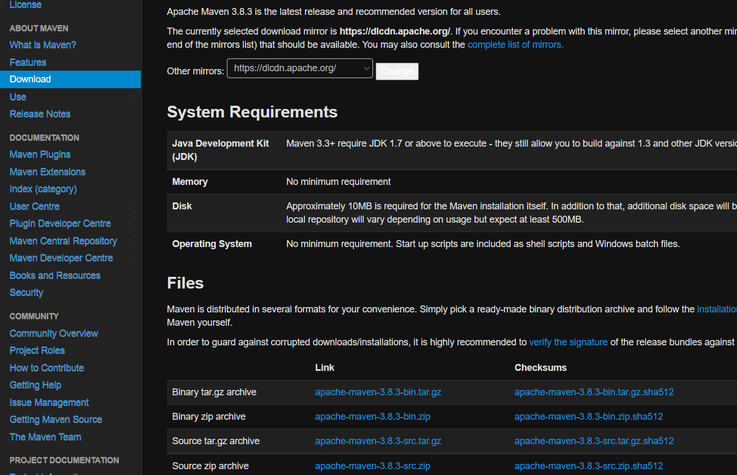Open the installation instructions link
The image size is (737, 475).
(x=717, y=309)
